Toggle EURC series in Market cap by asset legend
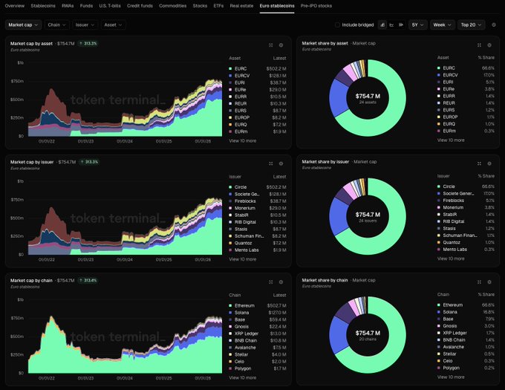 258,68
